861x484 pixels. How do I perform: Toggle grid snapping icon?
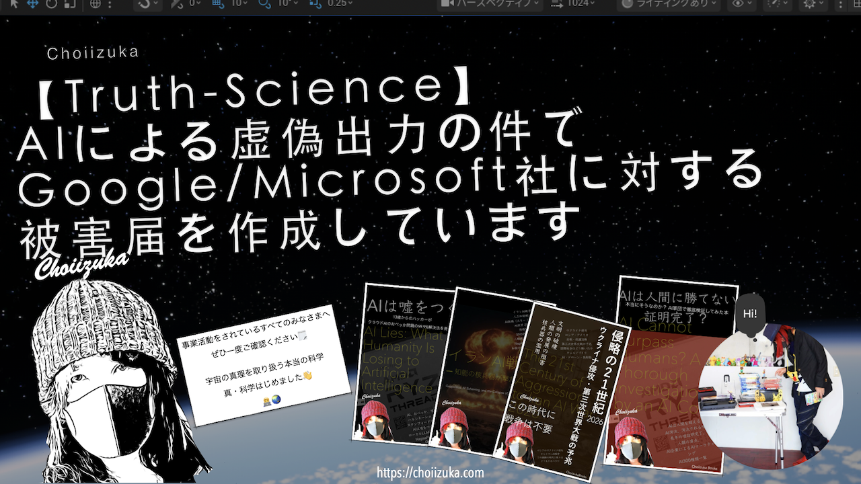[x=218, y=3]
